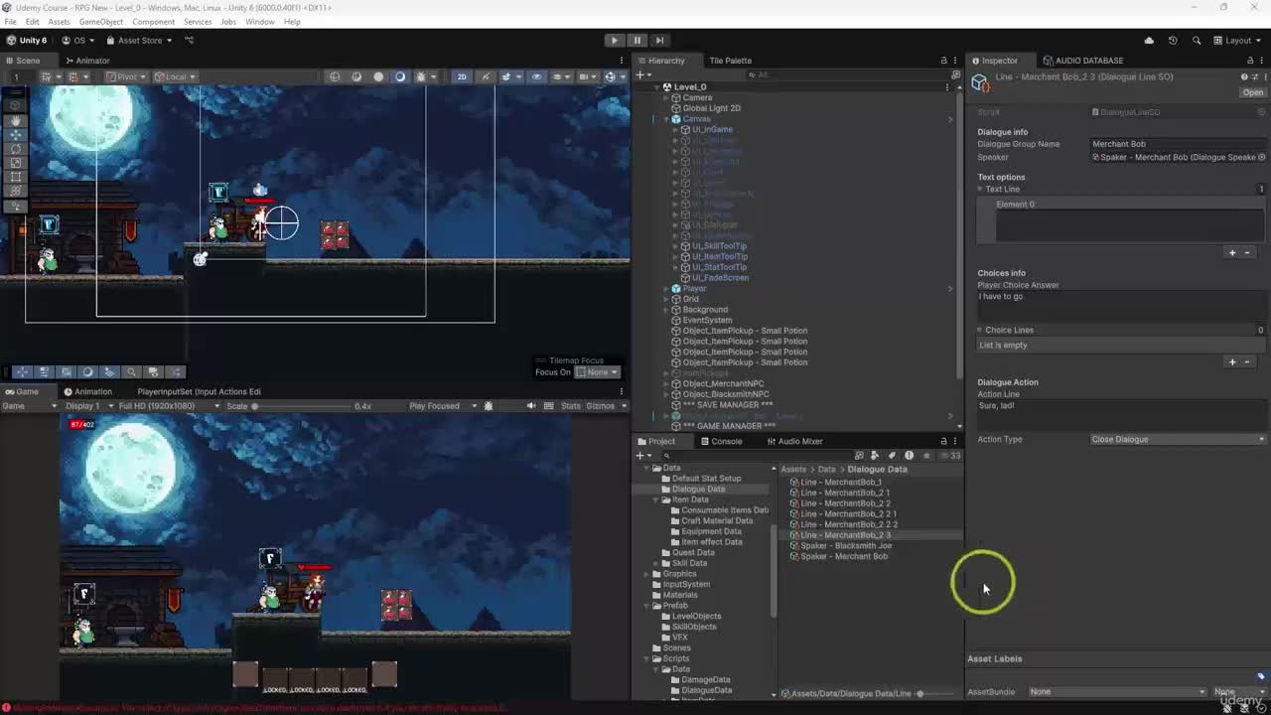Image resolution: width=1271 pixels, height=715 pixels.
Task: Switch to the Animator tab
Action: point(87,61)
